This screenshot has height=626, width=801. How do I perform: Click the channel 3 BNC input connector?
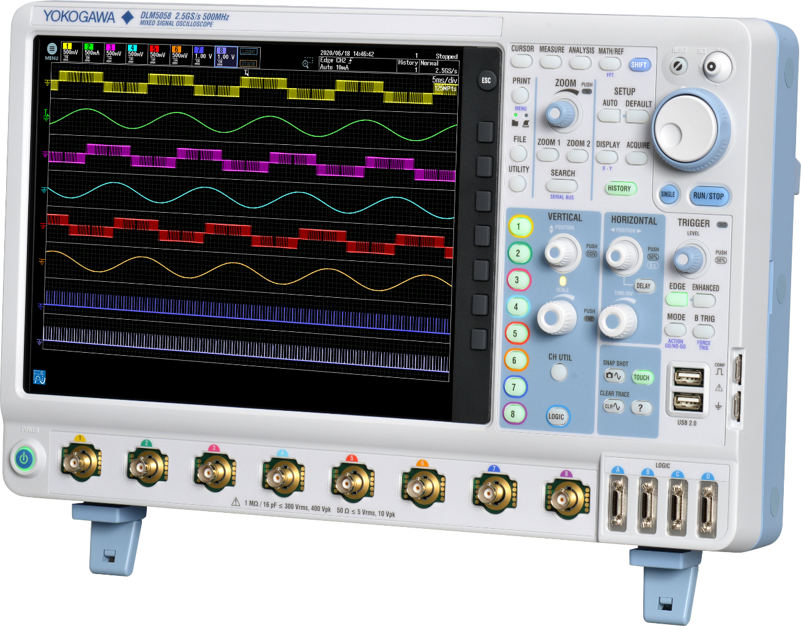coord(215,472)
